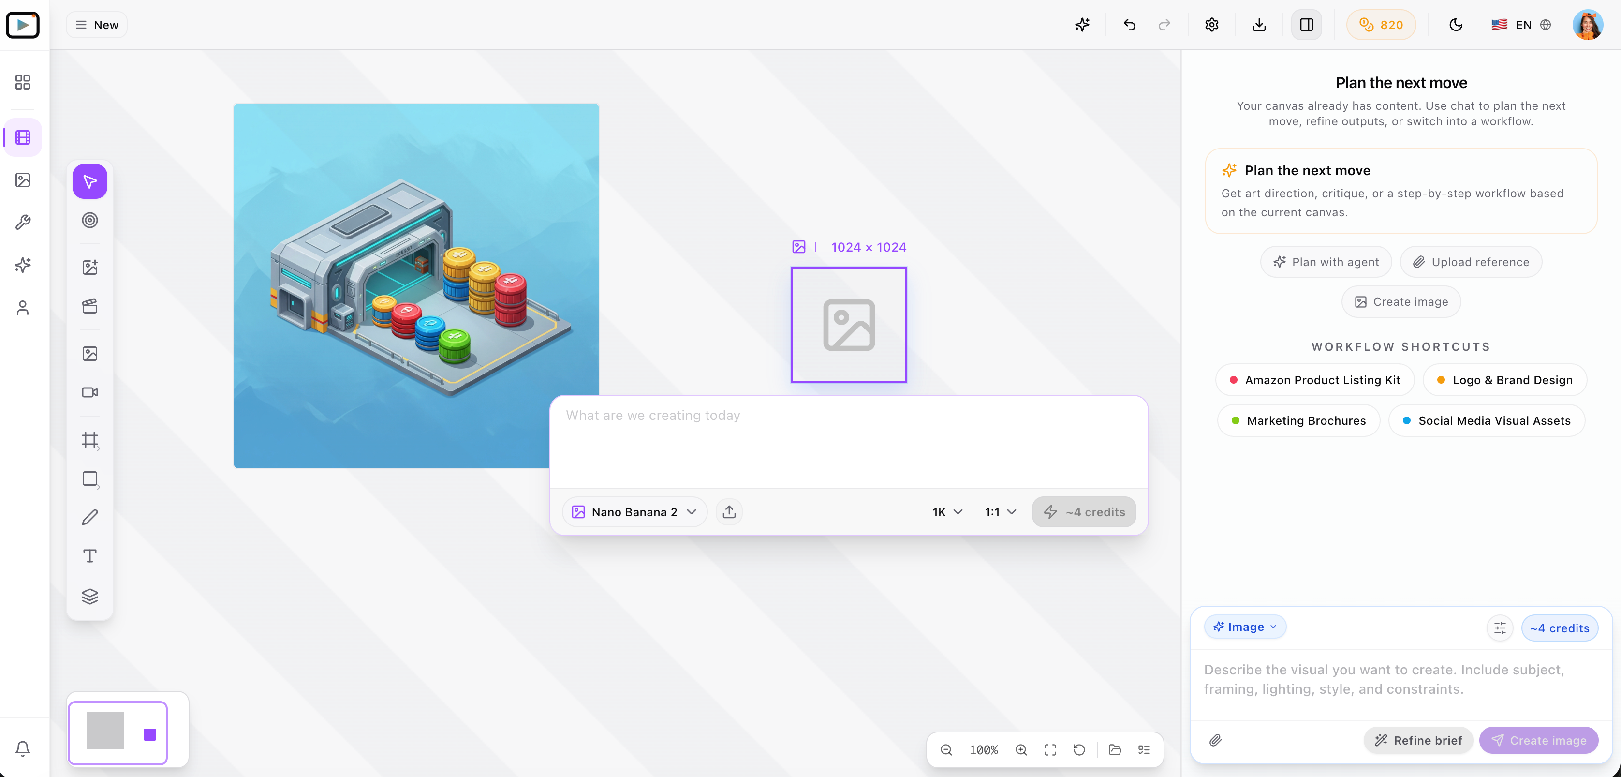The height and width of the screenshot is (777, 1621).
Task: Click Refine brief button
Action: (x=1418, y=740)
